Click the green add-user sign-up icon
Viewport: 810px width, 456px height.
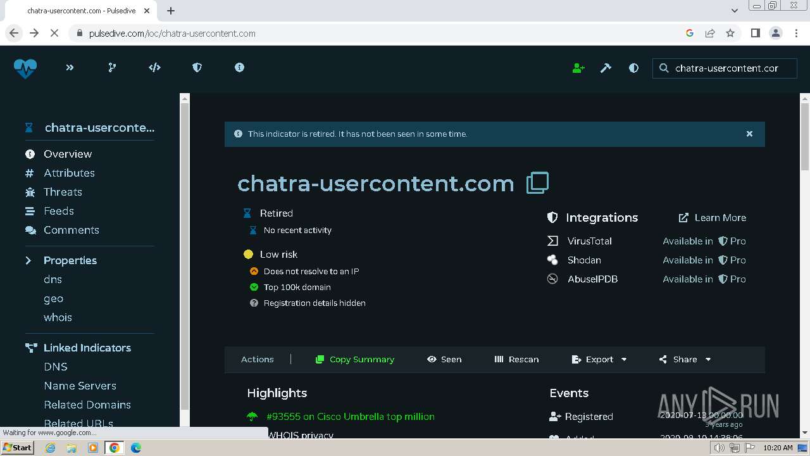578,68
